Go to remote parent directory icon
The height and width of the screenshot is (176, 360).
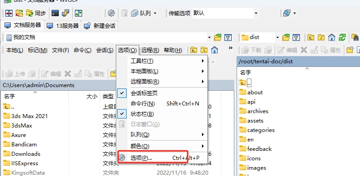coord(311,37)
